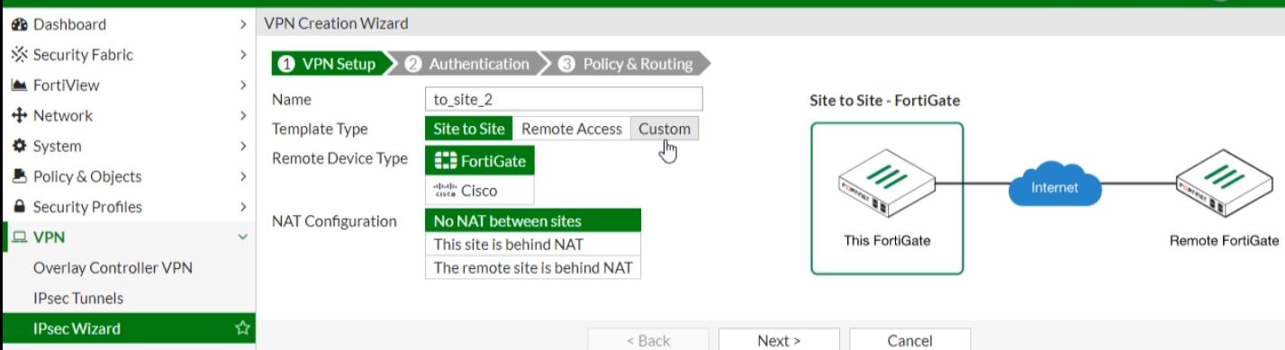The height and width of the screenshot is (350, 1285).
Task: Click the Policy & Objects menu label
Action: [x=87, y=176]
